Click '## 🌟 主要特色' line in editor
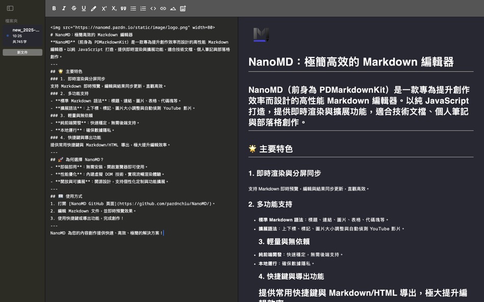Screen dimensions: 484x302 pos(66,72)
